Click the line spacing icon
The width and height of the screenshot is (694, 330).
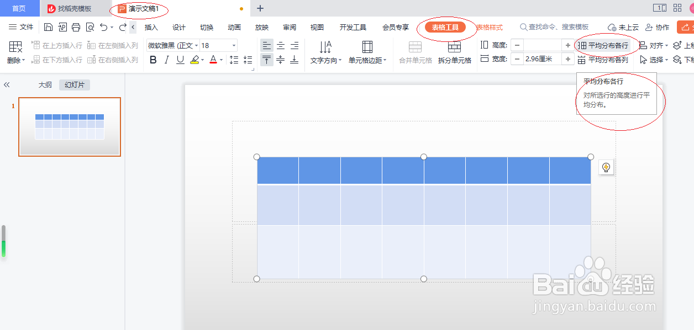coord(234,60)
